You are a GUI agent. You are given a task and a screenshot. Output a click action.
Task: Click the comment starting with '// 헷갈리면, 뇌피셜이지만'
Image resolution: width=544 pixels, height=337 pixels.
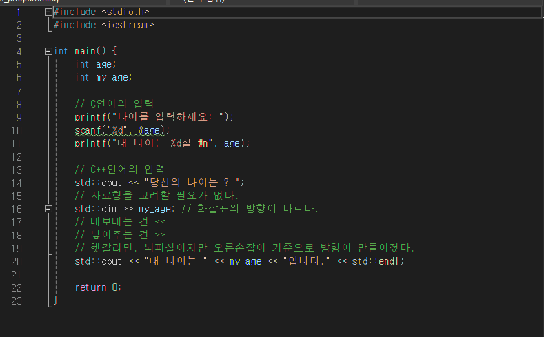[x=245, y=248]
